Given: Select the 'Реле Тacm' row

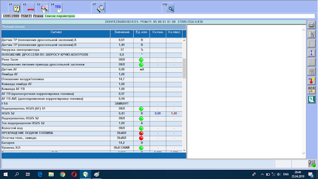Looking at the screenshot, I should (92, 60).
